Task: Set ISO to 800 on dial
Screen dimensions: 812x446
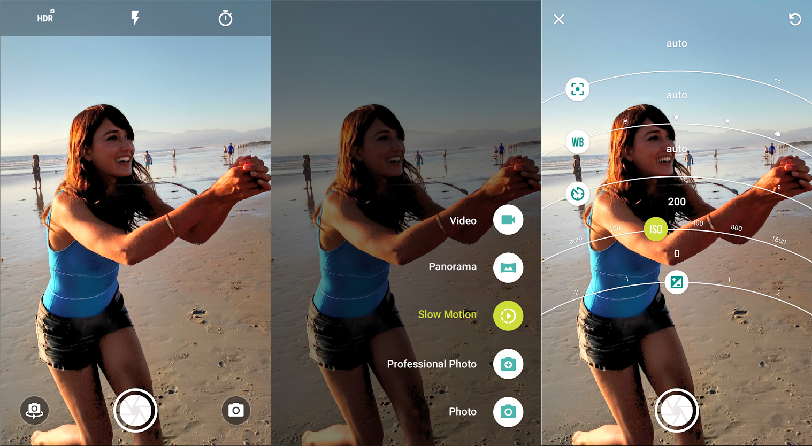Action: 737,228
